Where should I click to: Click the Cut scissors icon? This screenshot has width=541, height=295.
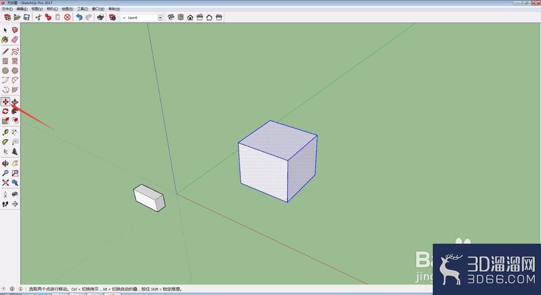[38, 17]
